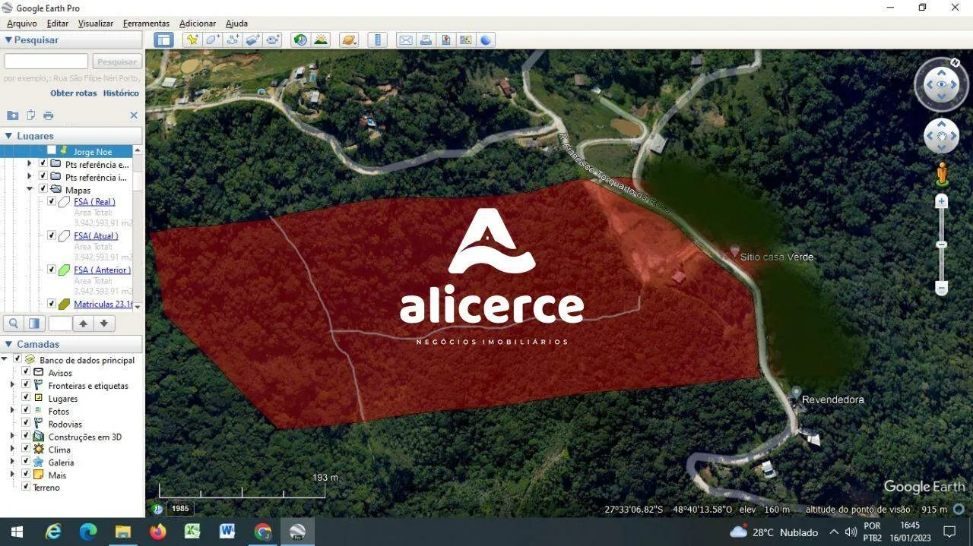Uncheck FSA ( Real ) checkbox
The width and height of the screenshot is (973, 546).
tap(52, 201)
